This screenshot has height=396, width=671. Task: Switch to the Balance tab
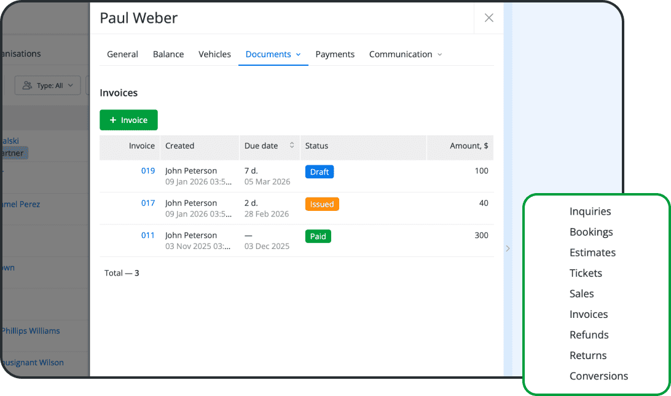[168, 54]
